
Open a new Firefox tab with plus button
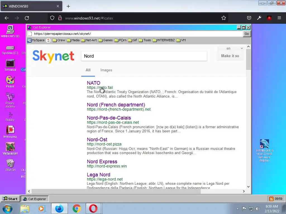68,6
